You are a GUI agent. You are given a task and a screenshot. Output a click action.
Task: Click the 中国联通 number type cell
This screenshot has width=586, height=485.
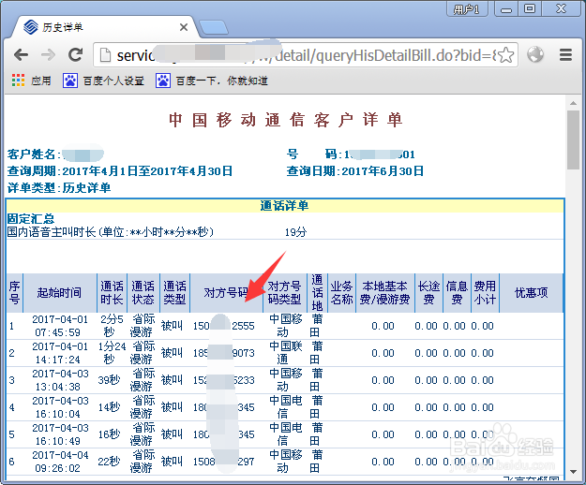[286, 353]
